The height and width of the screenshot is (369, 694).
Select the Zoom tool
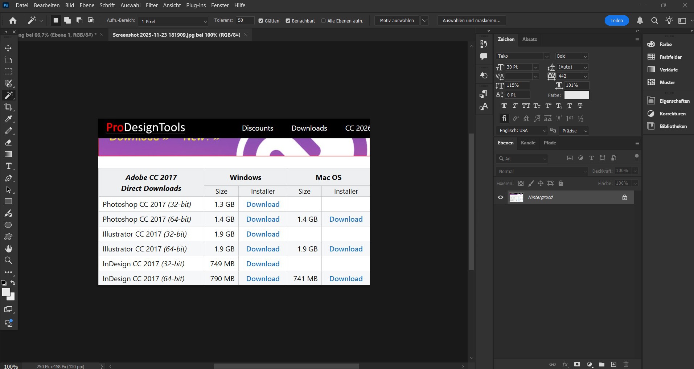(x=8, y=260)
